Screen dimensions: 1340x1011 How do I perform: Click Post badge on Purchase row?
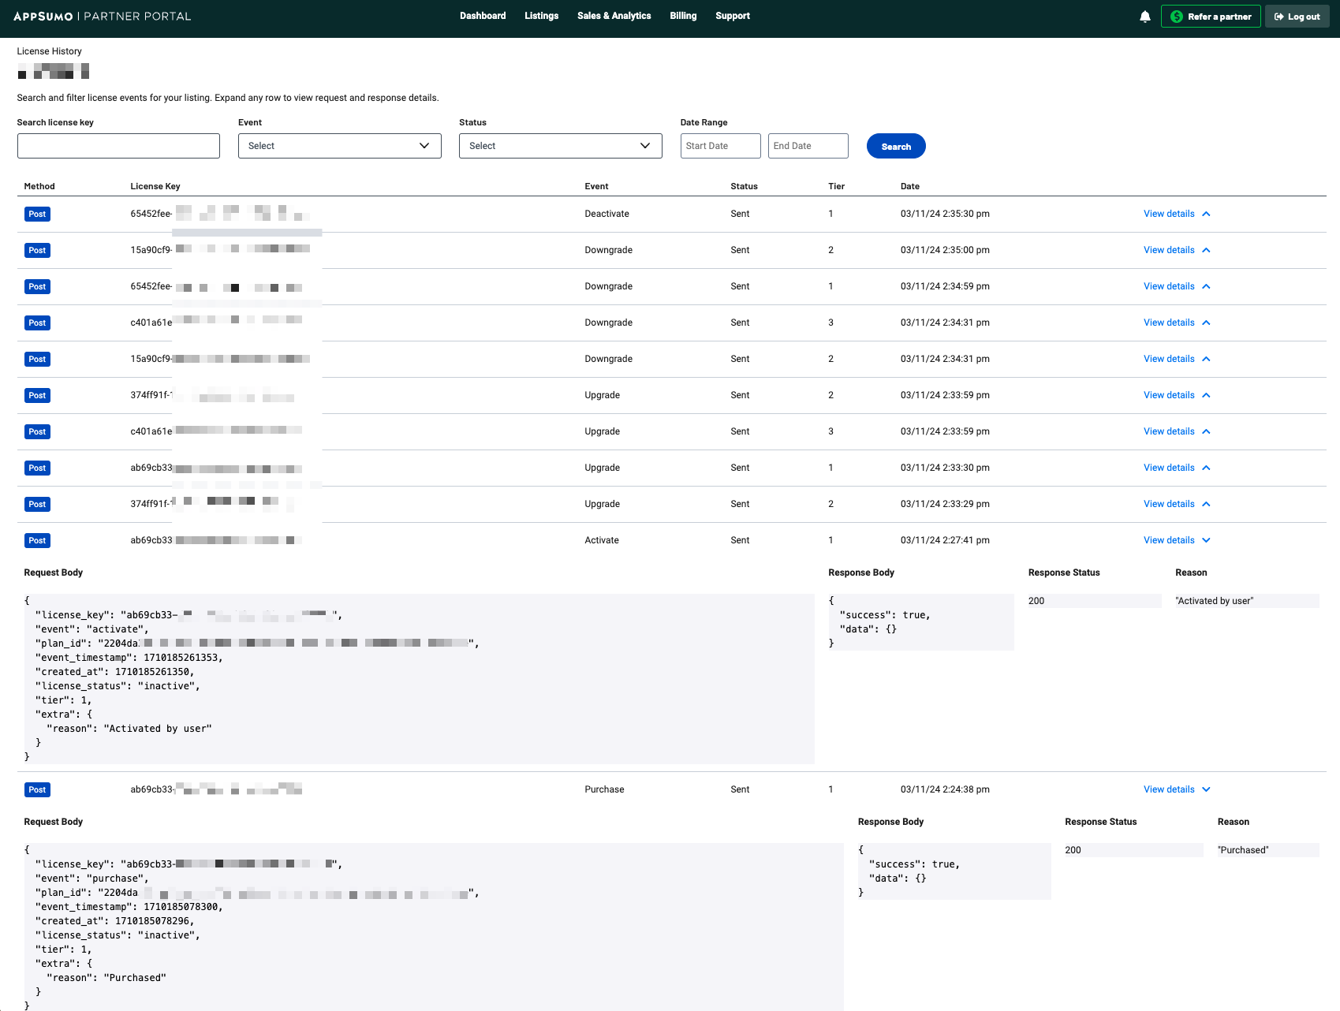pos(37,789)
